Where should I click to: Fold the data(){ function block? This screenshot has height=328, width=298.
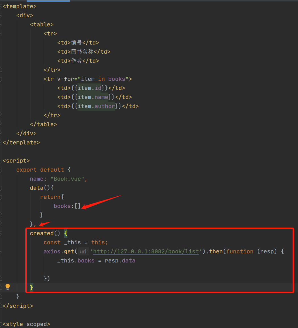pos(1,188)
